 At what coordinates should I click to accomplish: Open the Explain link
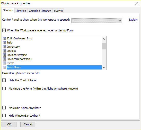tap(133, 20)
